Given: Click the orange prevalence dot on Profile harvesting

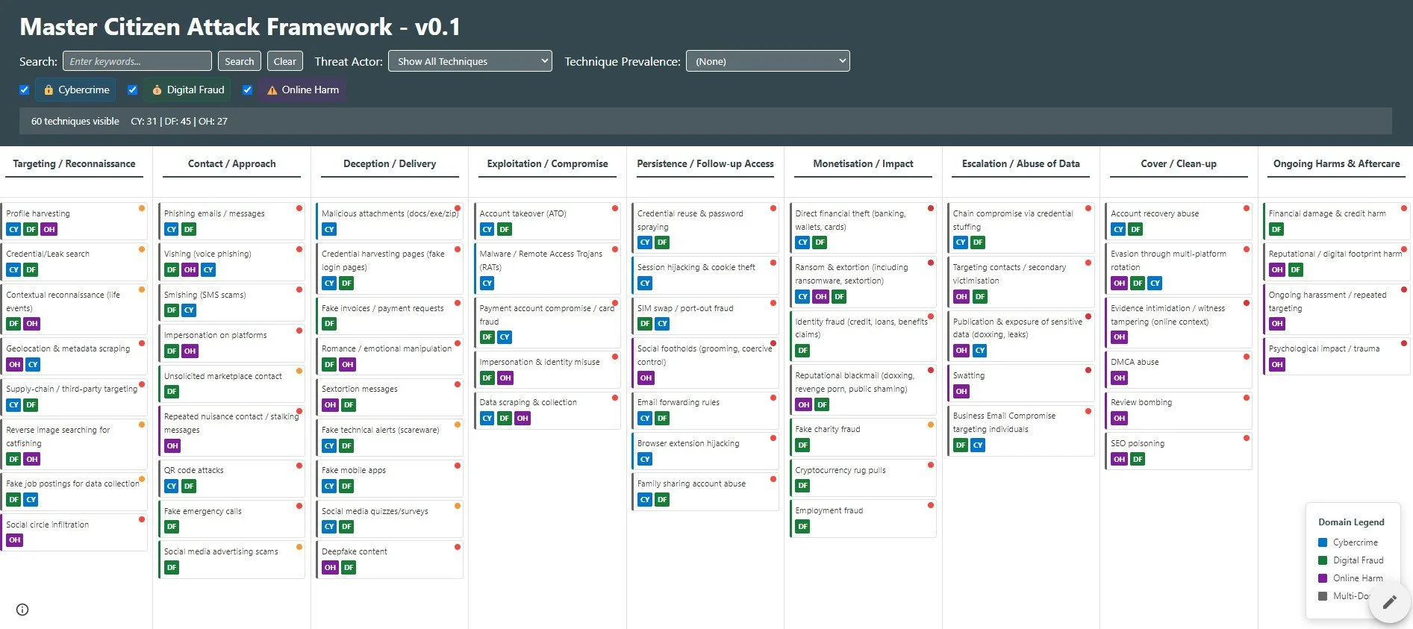Looking at the screenshot, I should coord(142,208).
